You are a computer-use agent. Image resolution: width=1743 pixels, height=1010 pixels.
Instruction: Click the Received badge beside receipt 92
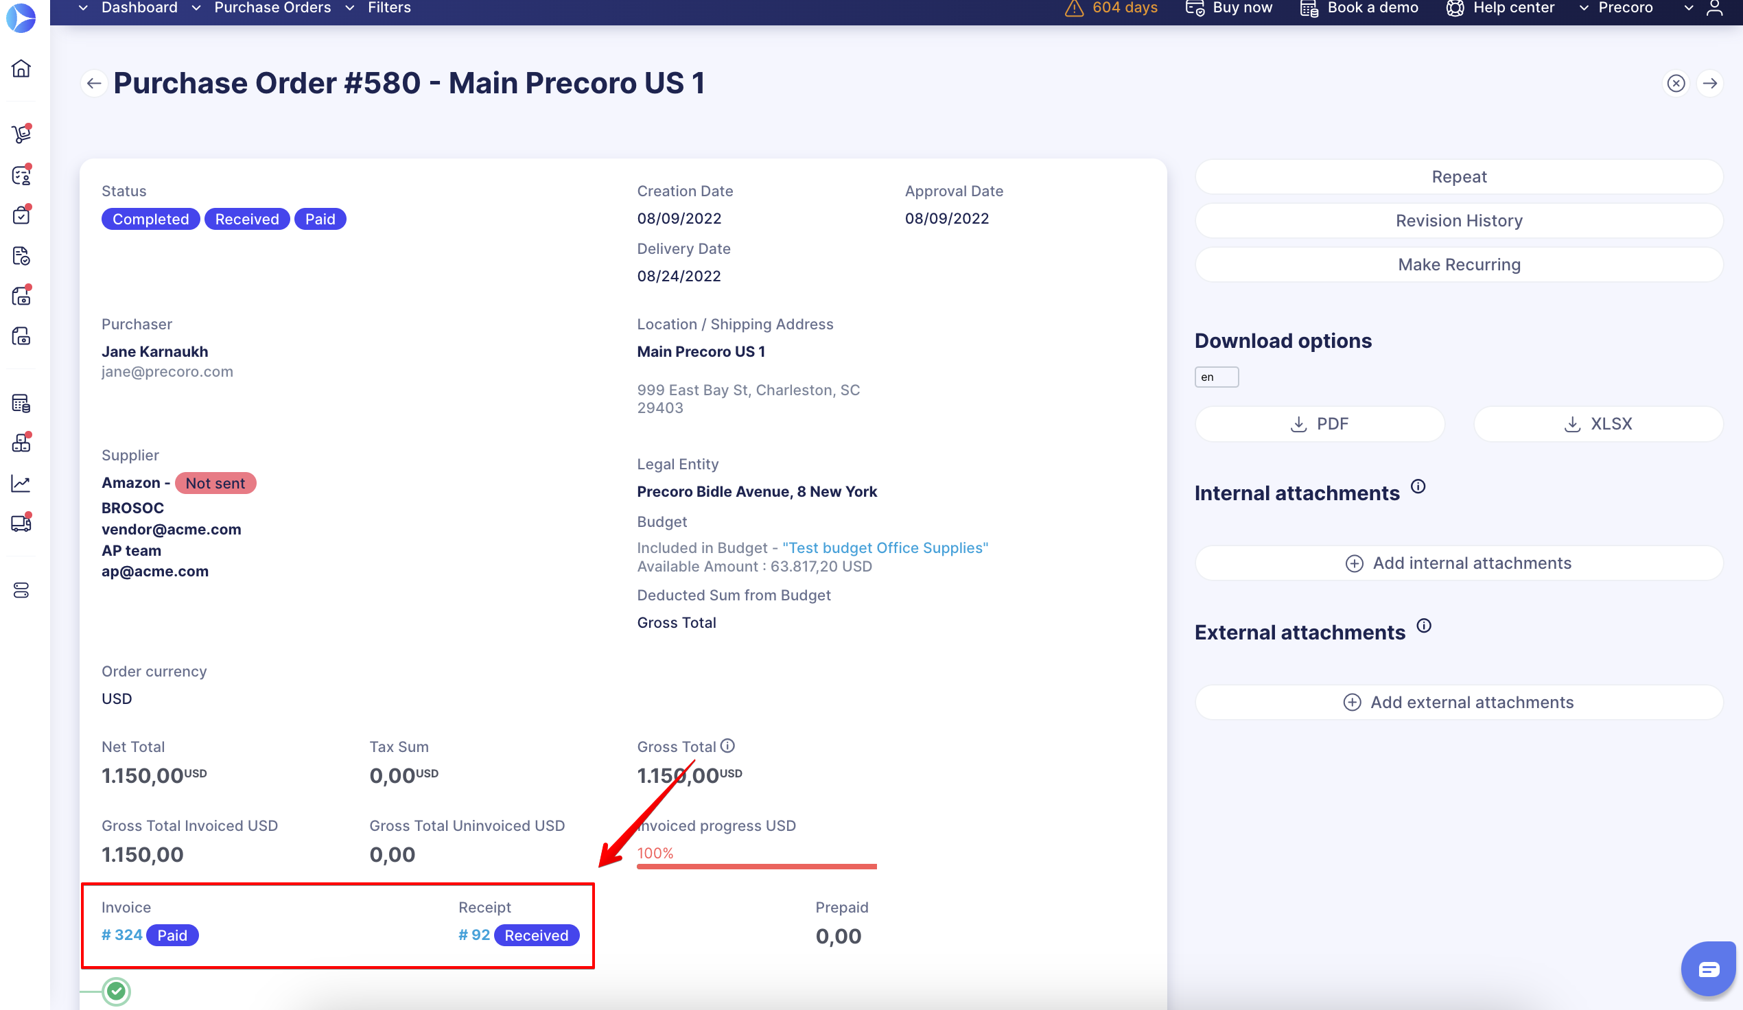tap(536, 935)
